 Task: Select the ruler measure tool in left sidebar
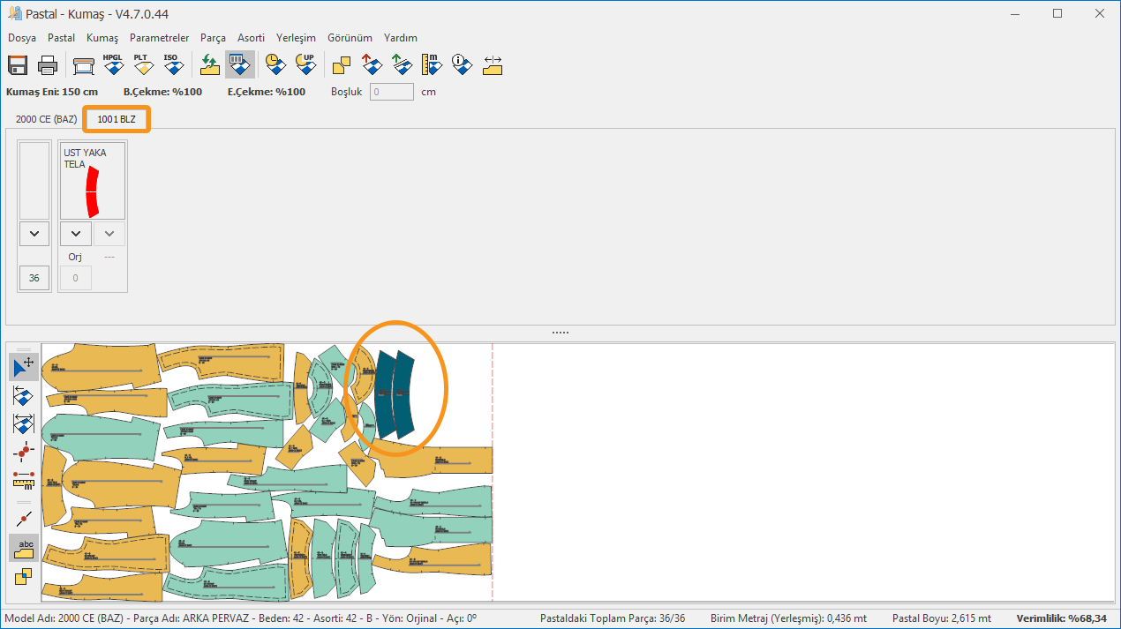pyautogui.click(x=24, y=479)
